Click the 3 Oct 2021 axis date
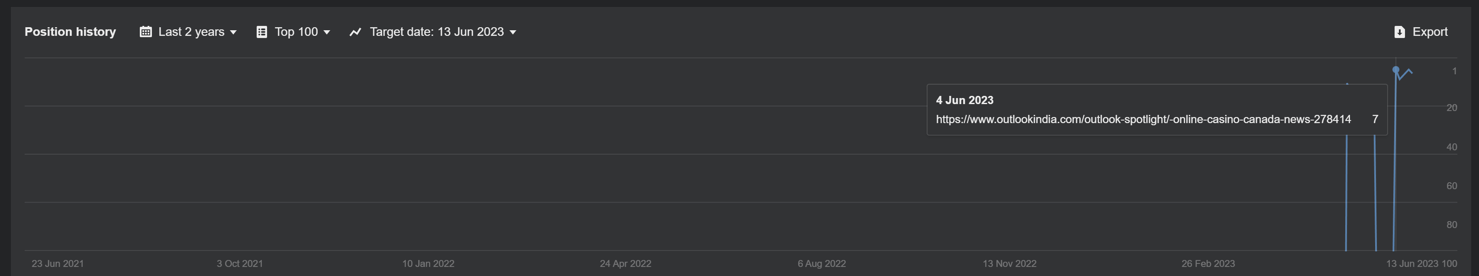Viewport: 1479px width, 276px height. [x=239, y=263]
